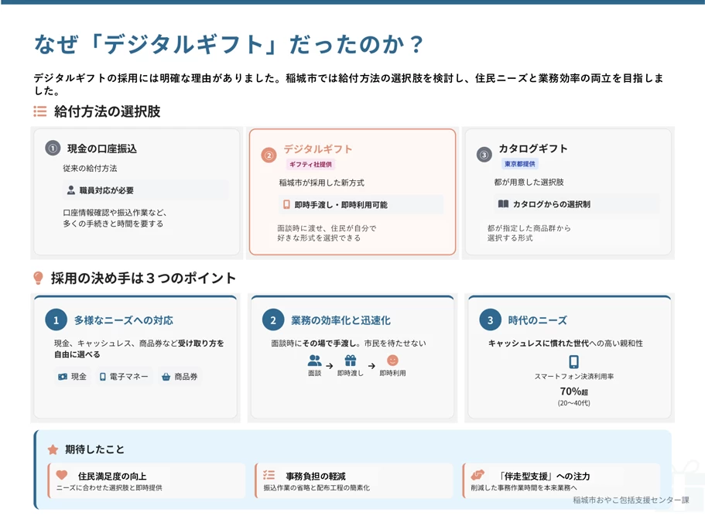The image size is (705, 516).
Task: Click the 東京都提供 badge
Action: pyautogui.click(x=520, y=164)
